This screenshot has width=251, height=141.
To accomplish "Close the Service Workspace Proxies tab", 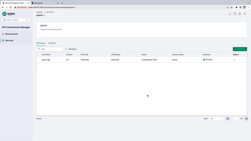I will [28, 3].
